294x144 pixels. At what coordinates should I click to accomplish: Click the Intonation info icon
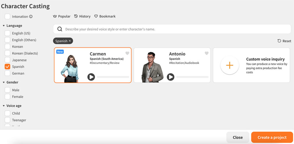[x=31, y=16]
